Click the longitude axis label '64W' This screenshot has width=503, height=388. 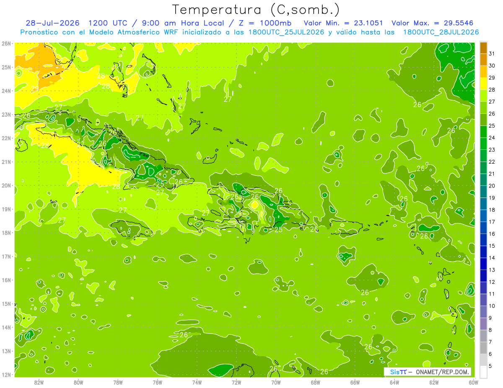[x=394, y=382]
